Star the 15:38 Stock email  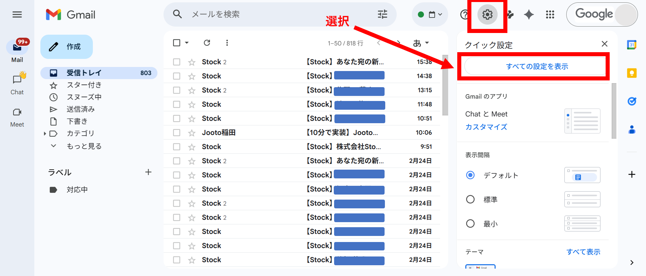(192, 62)
